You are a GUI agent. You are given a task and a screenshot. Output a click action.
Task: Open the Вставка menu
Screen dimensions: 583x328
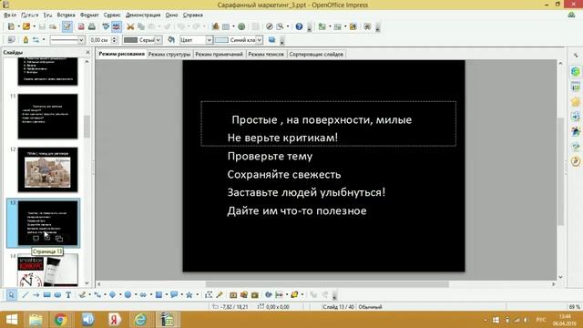[66, 15]
